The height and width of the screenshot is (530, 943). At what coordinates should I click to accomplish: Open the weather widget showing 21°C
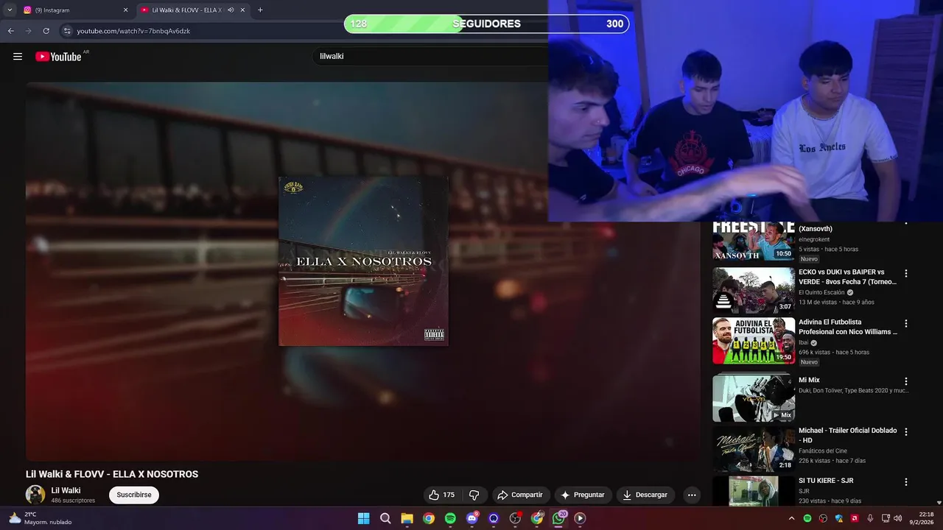[41, 518]
